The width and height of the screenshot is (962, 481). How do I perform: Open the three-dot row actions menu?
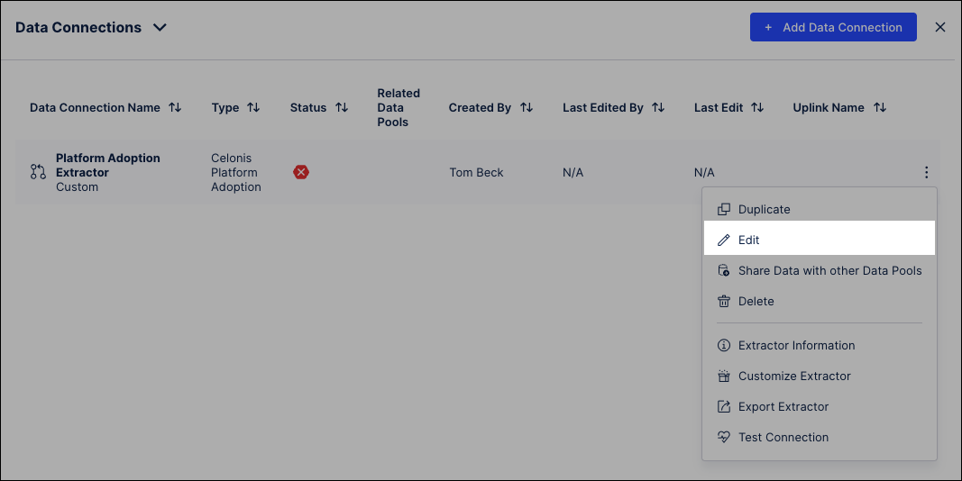tap(926, 173)
